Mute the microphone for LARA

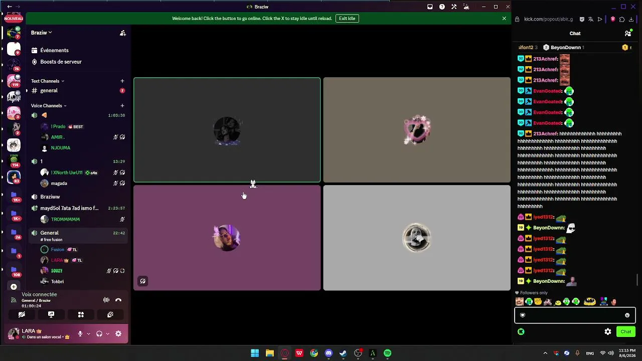coord(80,333)
